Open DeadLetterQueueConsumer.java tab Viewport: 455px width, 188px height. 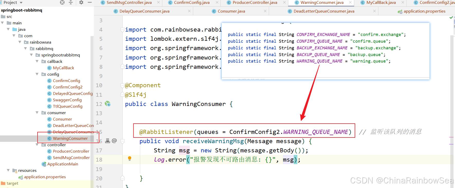324,11
